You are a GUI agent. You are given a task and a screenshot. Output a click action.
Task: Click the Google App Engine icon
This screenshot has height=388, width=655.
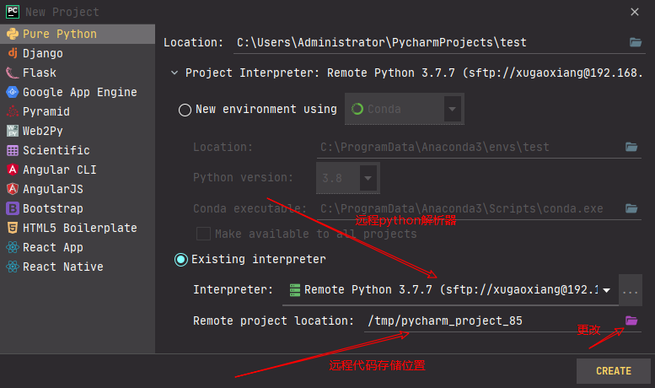click(x=13, y=92)
